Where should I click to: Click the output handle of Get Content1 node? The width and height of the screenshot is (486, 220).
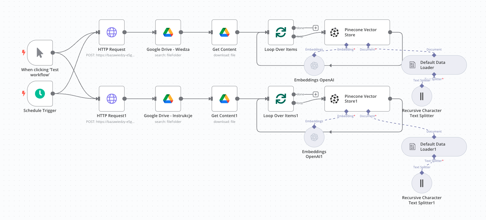[x=237, y=99]
